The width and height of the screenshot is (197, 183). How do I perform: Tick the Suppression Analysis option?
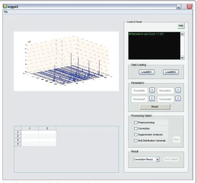(136, 134)
